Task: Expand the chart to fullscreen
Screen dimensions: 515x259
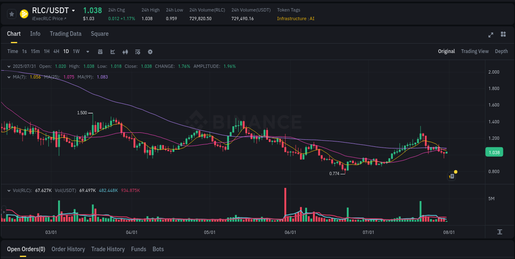Action: tap(490, 35)
